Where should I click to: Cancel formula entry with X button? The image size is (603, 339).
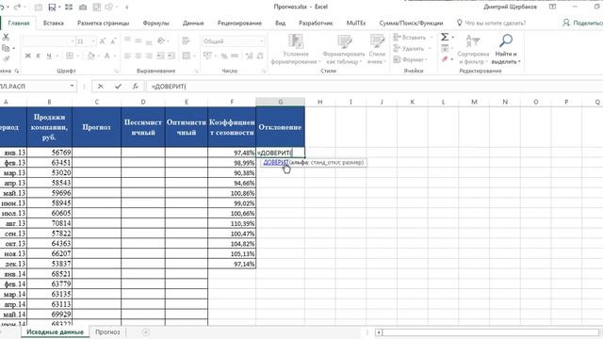click(x=101, y=87)
